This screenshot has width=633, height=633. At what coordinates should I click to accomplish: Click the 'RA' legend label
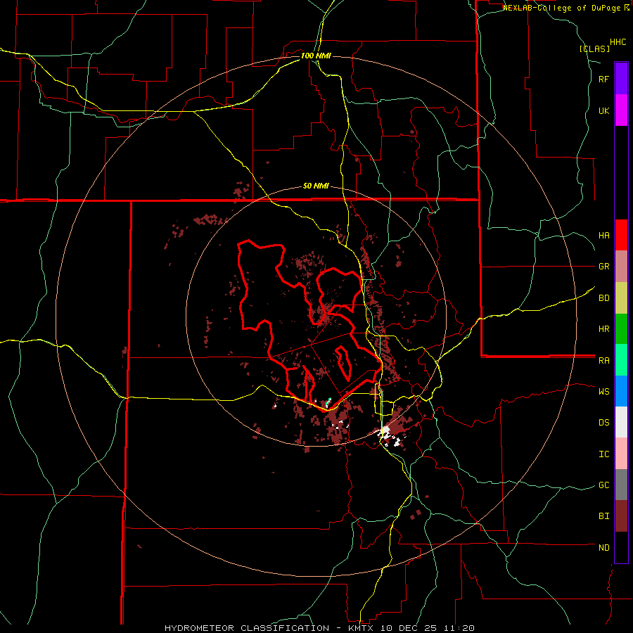[x=603, y=361]
